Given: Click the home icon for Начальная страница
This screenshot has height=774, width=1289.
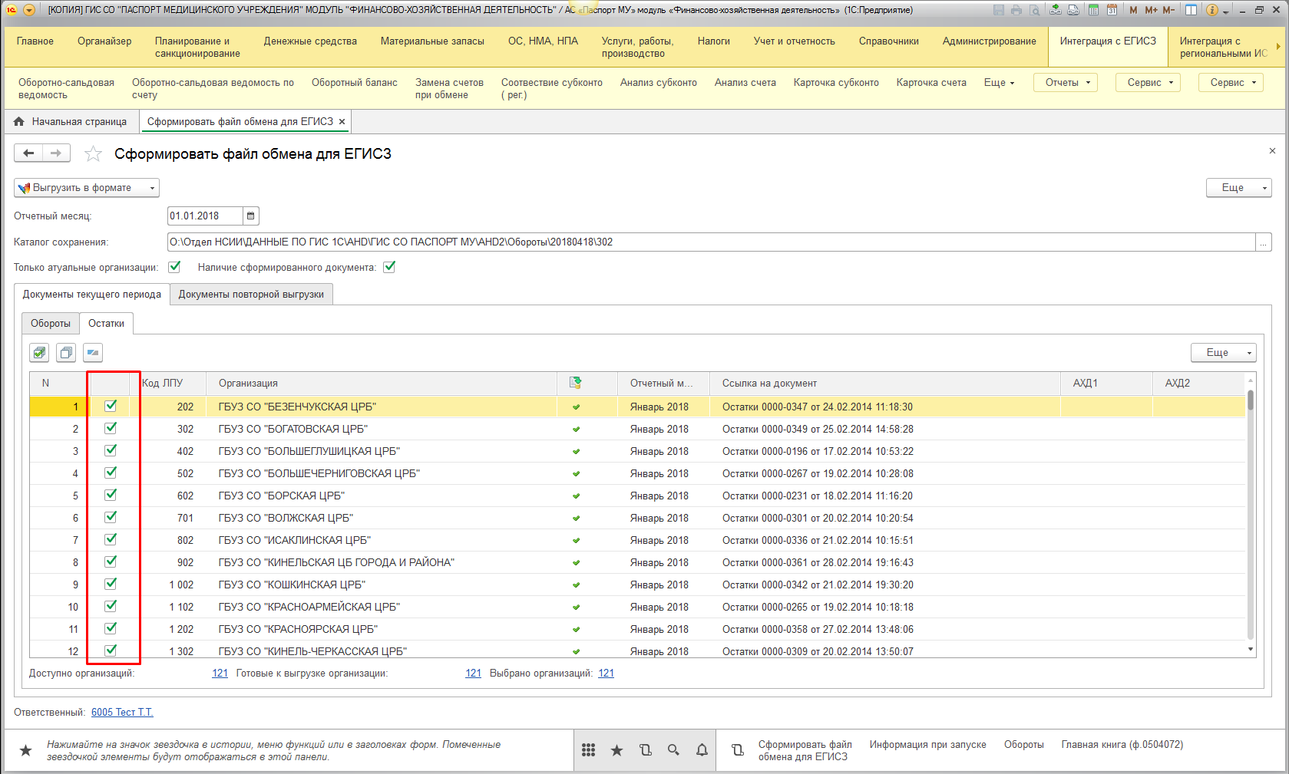Looking at the screenshot, I should (x=19, y=122).
